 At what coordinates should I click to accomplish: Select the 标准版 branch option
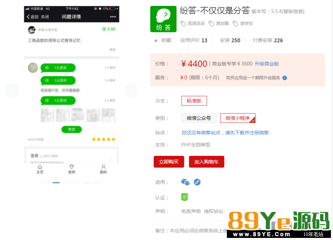[x=194, y=101]
